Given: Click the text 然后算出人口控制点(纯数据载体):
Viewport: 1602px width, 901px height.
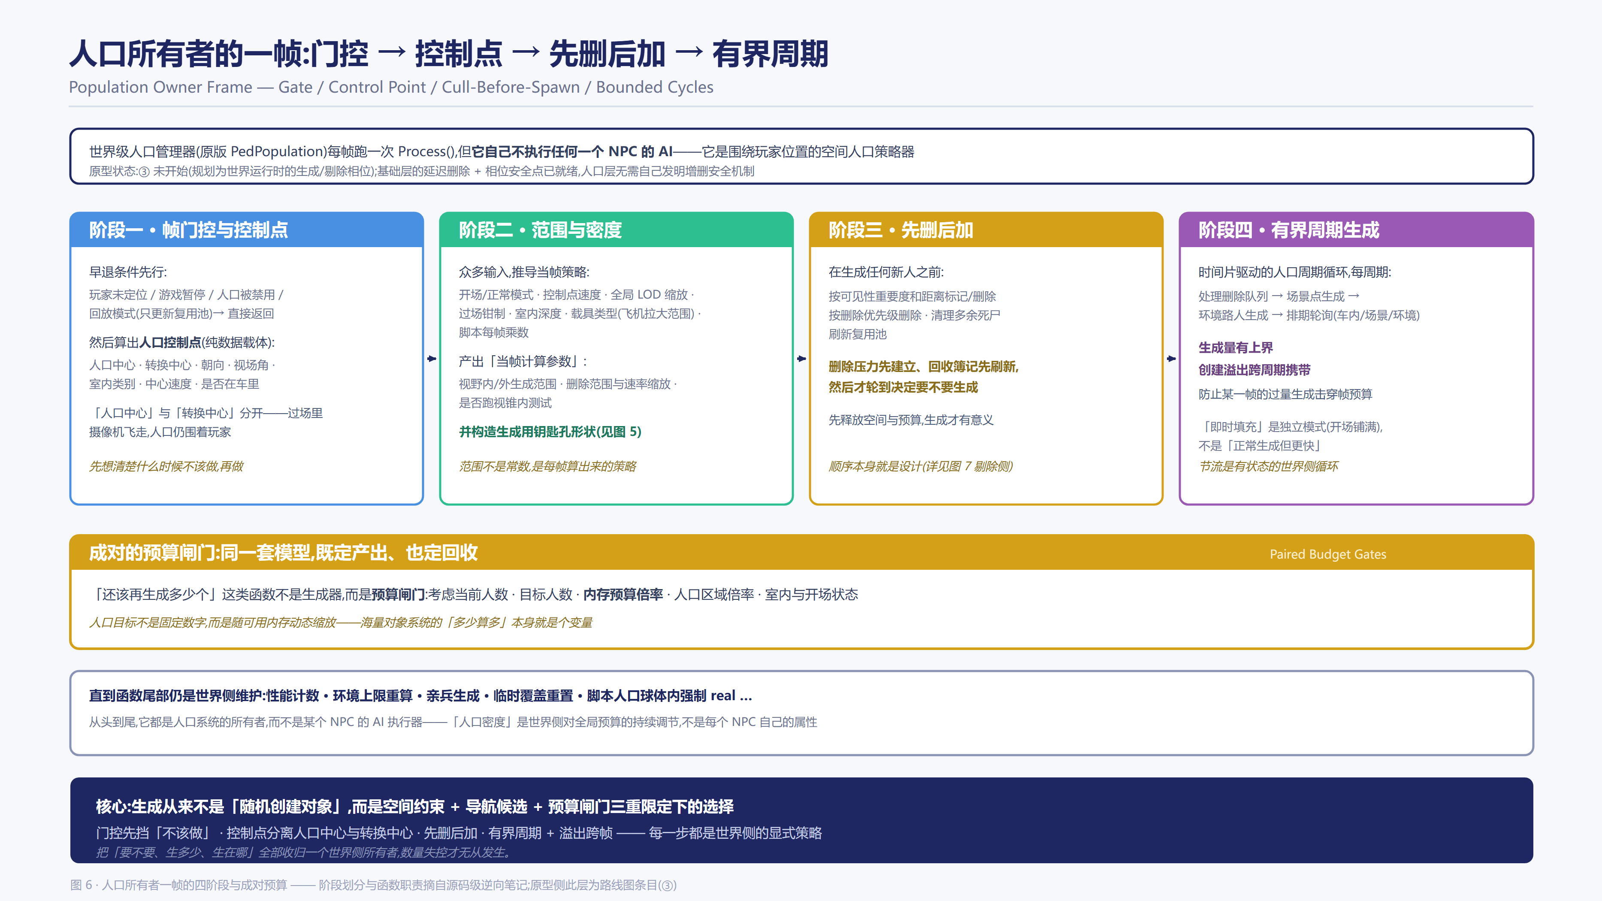Looking at the screenshot, I should point(181,343).
